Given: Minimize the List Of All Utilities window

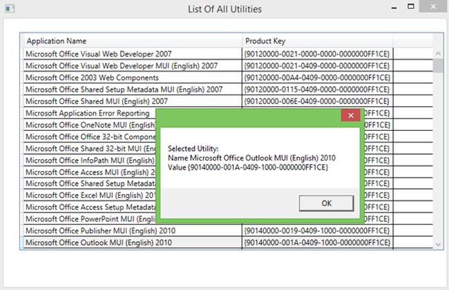Looking at the screenshot, I should [394, 8].
